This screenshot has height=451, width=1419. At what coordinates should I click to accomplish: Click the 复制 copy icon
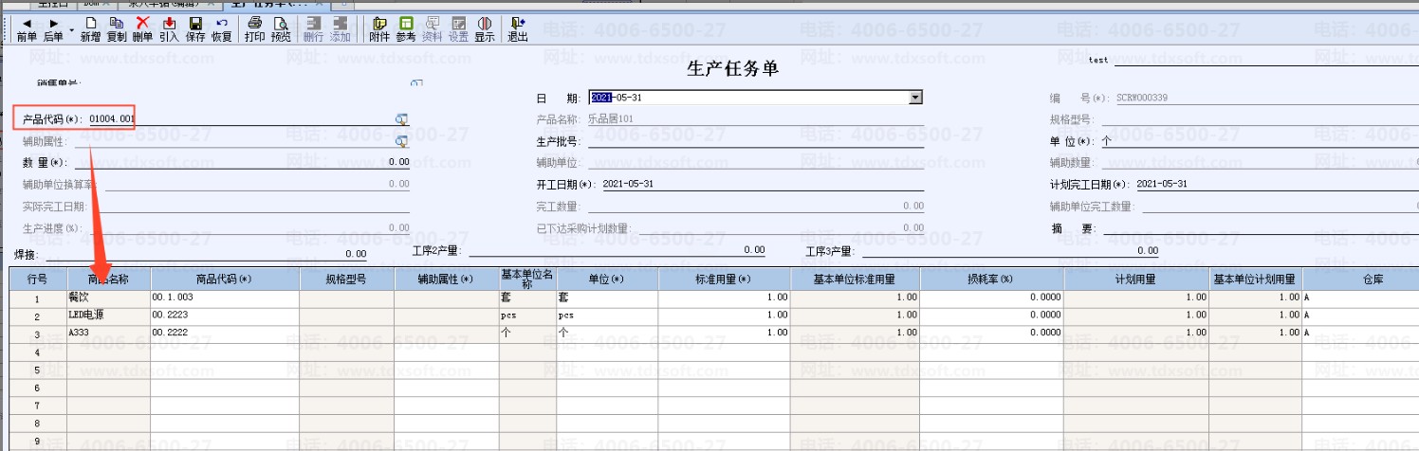117,29
